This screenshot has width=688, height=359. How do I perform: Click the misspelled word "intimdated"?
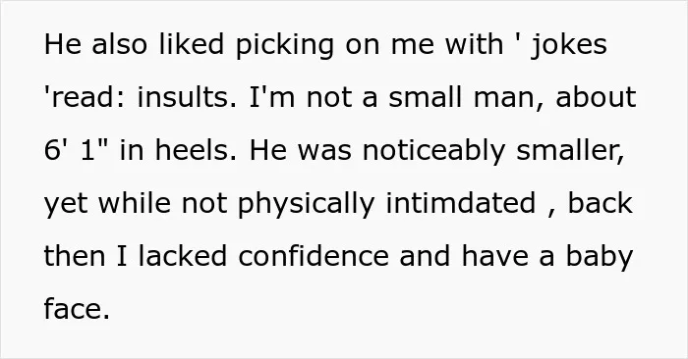(460, 203)
